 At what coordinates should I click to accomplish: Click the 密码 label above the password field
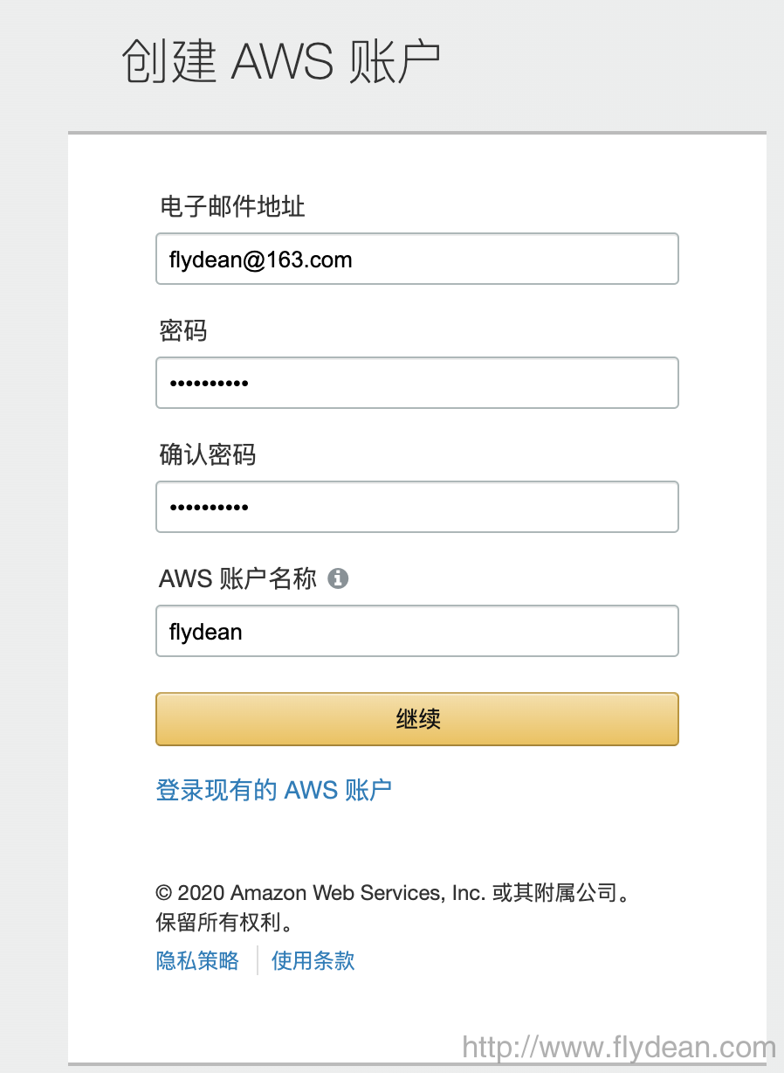[183, 330]
